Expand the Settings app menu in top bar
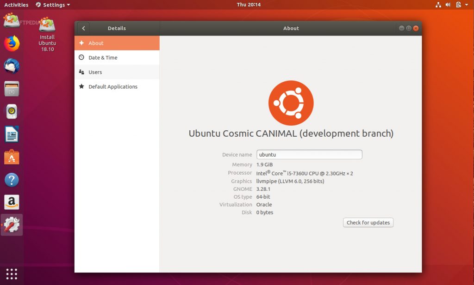474x285 pixels. [x=53, y=5]
